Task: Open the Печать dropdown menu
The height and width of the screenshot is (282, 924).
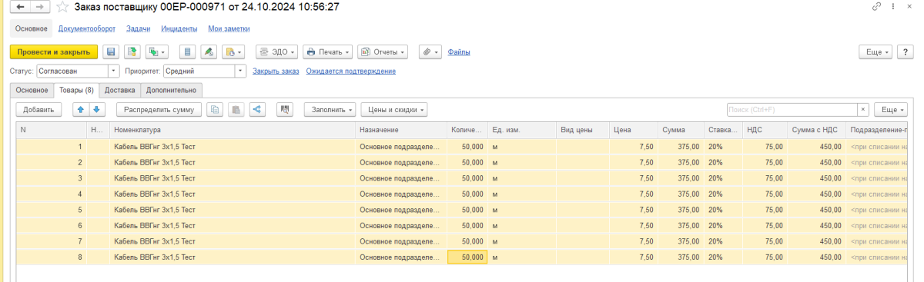Action: point(328,52)
